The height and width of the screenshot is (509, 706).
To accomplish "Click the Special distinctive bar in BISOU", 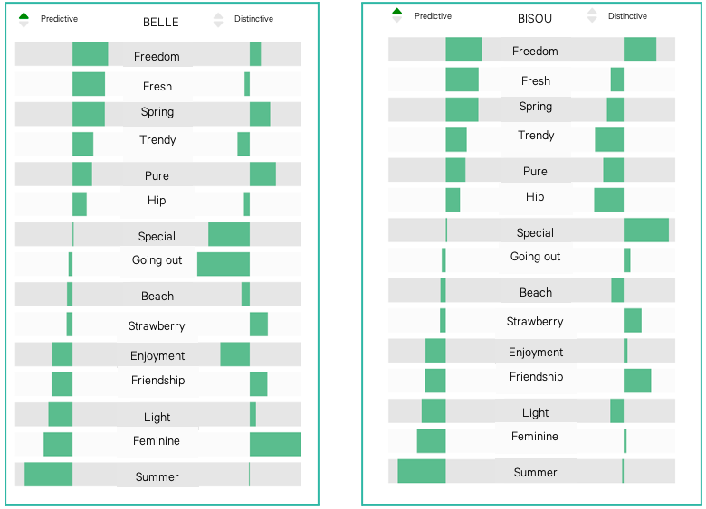I will [x=646, y=230].
